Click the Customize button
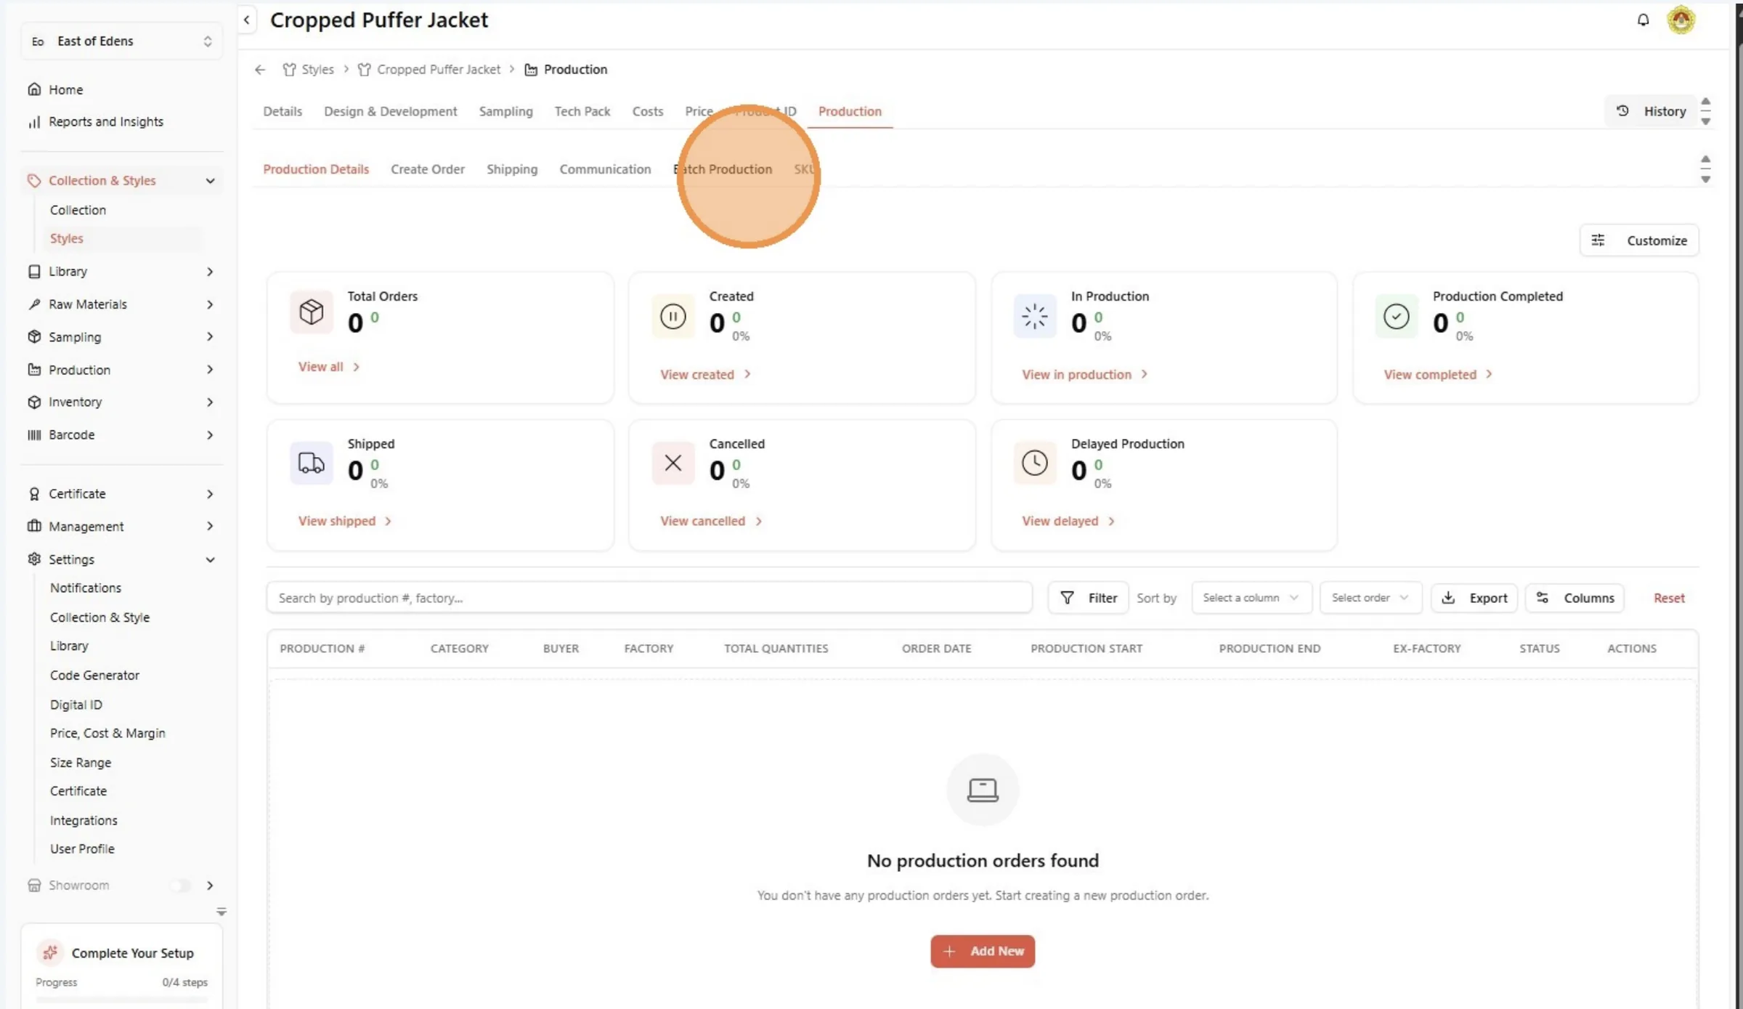1743x1009 pixels. coord(1639,240)
